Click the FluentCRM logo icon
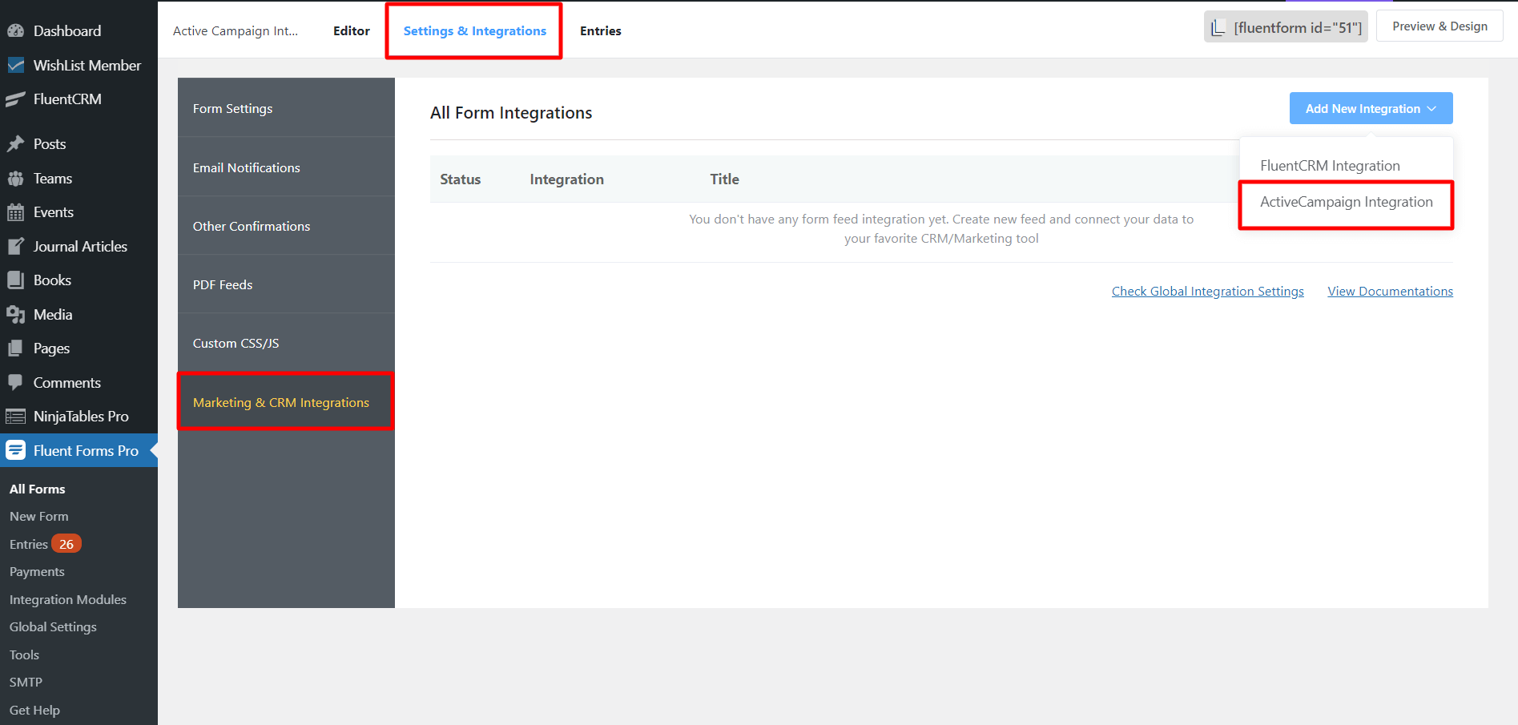Screen dimensions: 1518x725 [15, 99]
